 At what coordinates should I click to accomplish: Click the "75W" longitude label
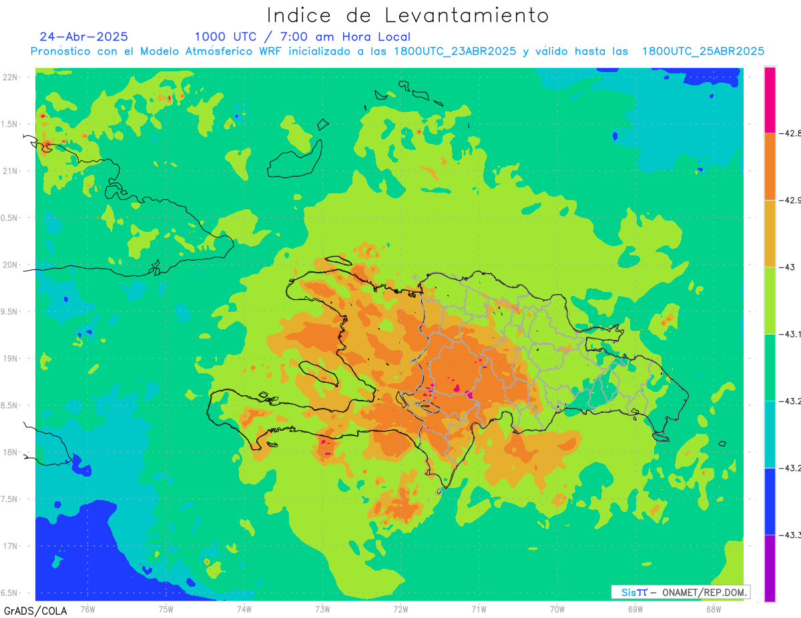(x=166, y=609)
